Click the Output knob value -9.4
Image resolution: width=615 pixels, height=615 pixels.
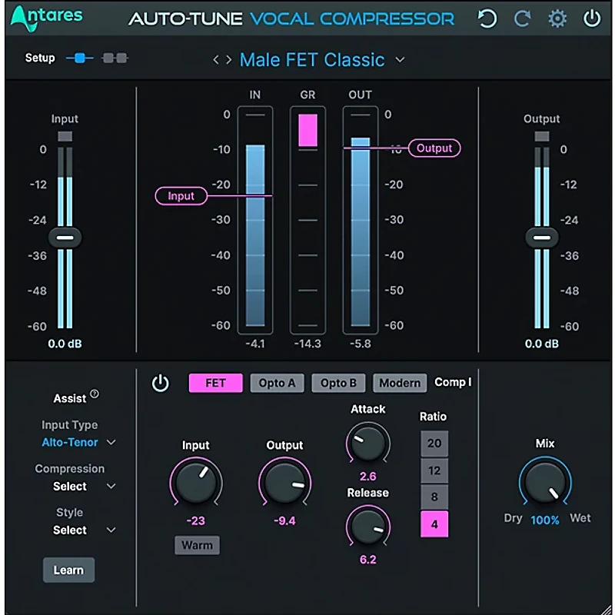pyautogui.click(x=284, y=521)
